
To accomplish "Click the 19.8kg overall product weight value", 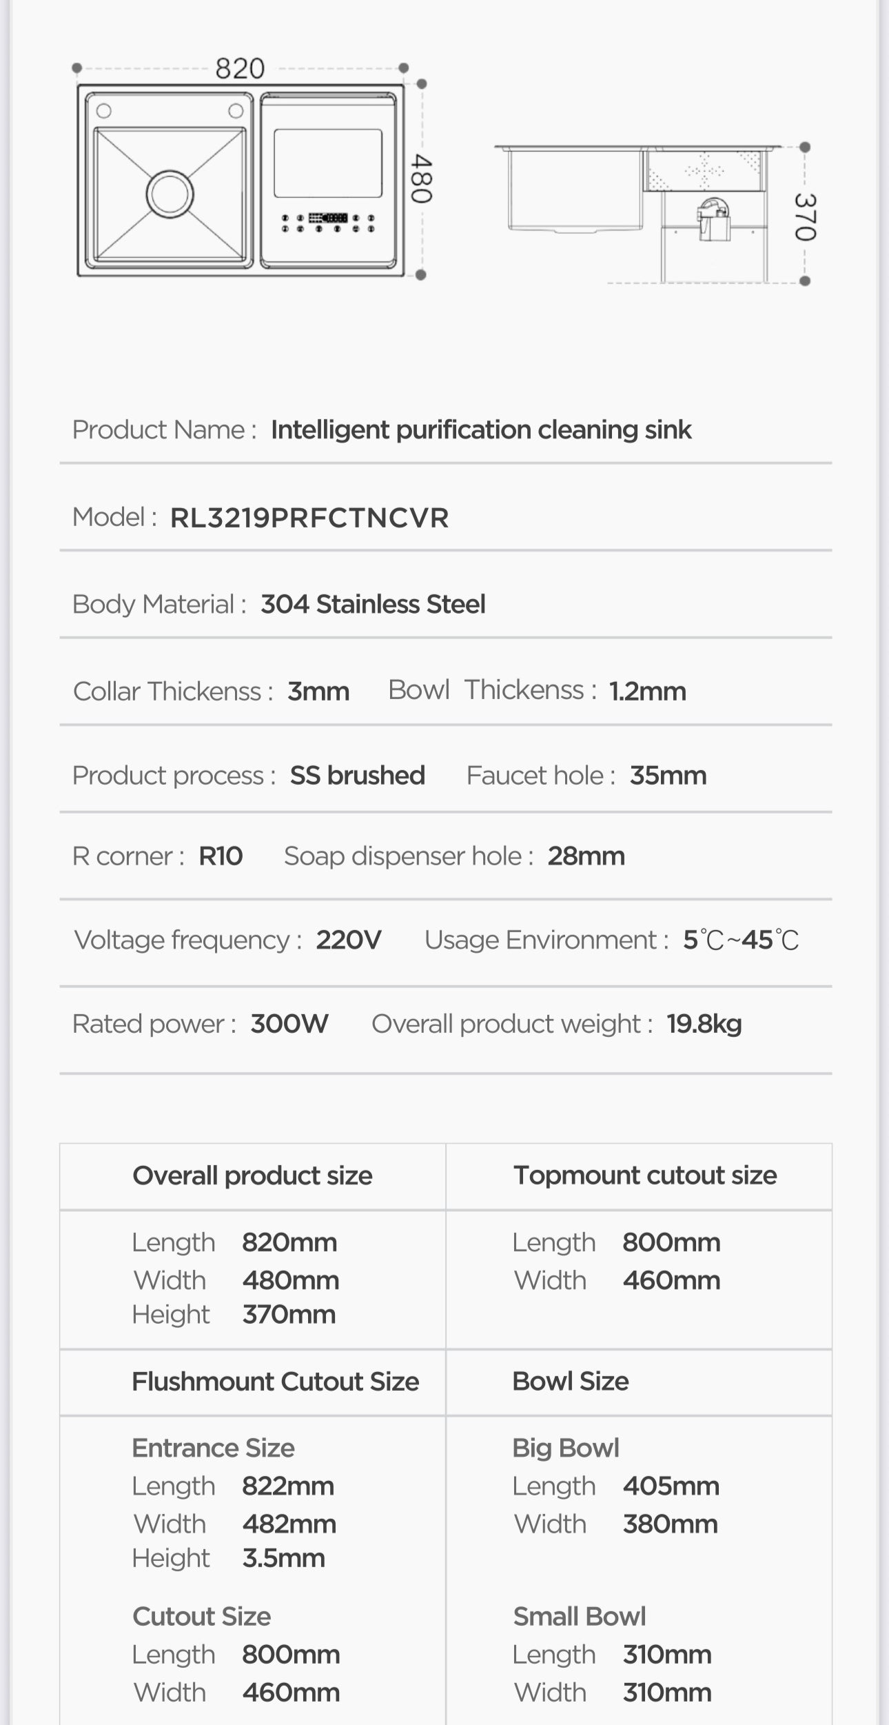I will (x=704, y=1024).
